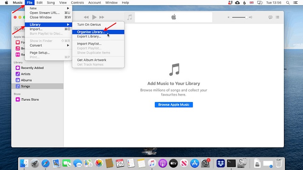Click the Songs sidebar icon
The image size is (303, 170).
pos(18,86)
